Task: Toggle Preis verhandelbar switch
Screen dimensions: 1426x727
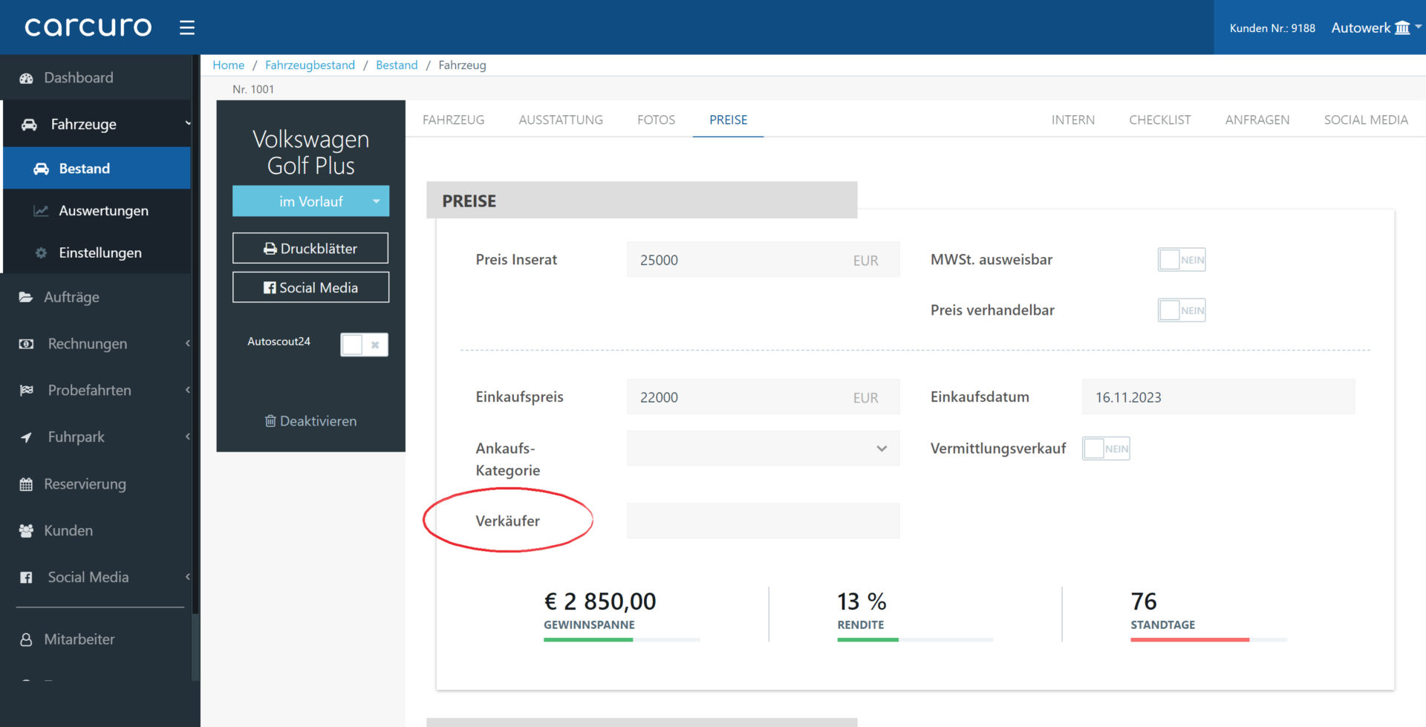Action: pos(1182,310)
